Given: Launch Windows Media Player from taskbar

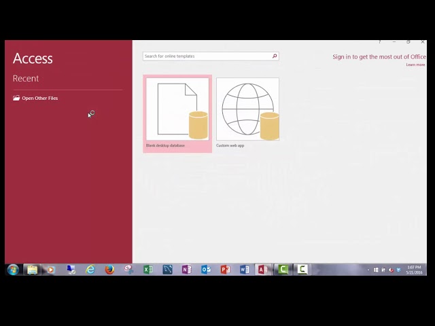Looking at the screenshot, I should (51, 270).
